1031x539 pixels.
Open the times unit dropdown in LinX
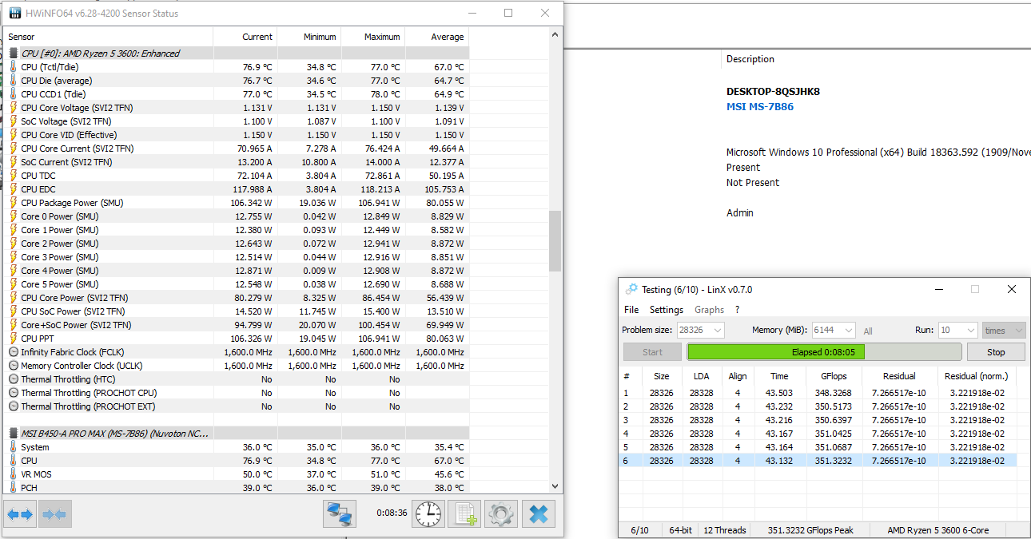[1003, 331]
